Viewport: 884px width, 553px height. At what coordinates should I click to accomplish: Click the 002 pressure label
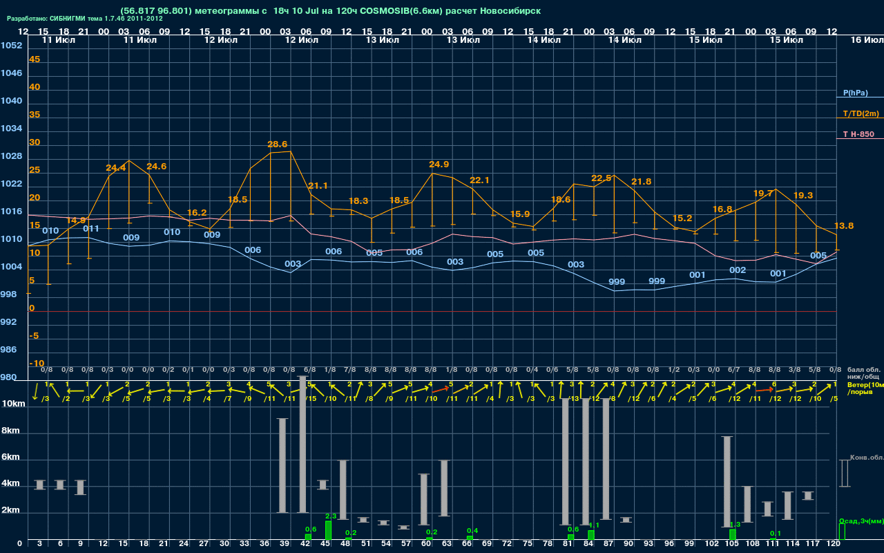click(738, 270)
